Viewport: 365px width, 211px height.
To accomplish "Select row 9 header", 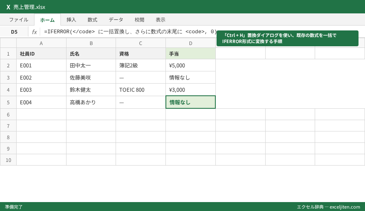I will point(8,149).
